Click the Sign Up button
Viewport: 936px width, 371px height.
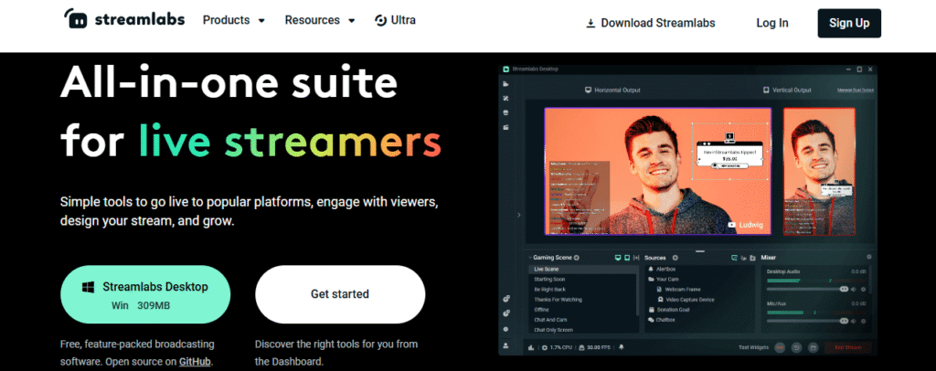[849, 23]
